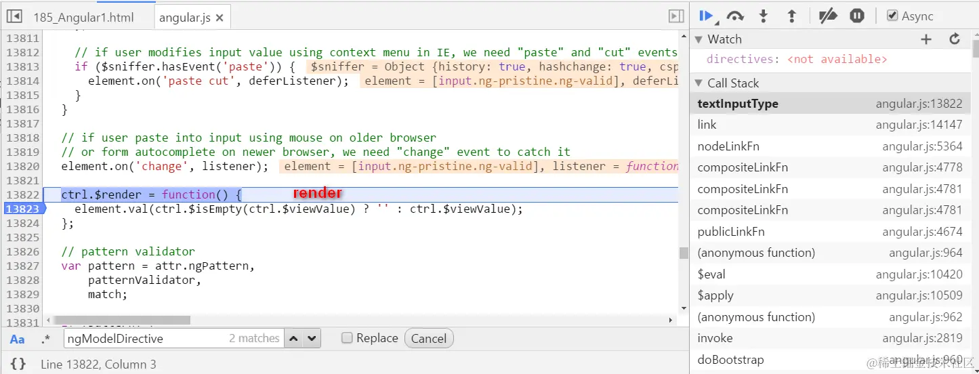This screenshot has height=374, width=979.
Task: Click "if ($sniffer.hasEvent('paste'))" code line
Action: tap(185, 66)
